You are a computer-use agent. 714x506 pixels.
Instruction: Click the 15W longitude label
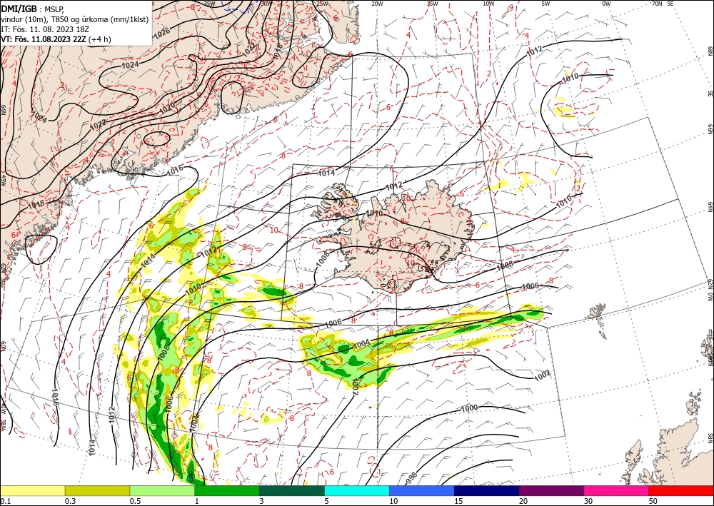click(433, 4)
